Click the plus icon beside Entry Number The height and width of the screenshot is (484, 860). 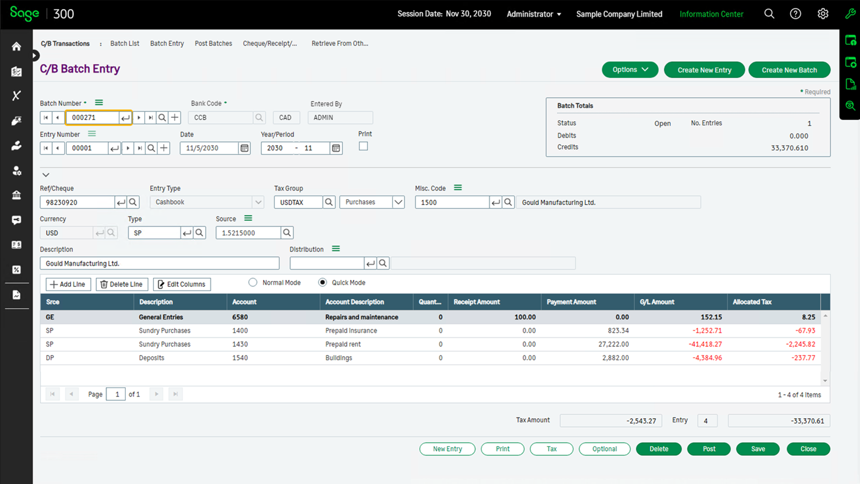(x=164, y=148)
